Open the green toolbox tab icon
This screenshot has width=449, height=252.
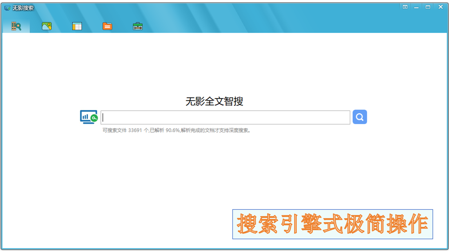click(138, 26)
